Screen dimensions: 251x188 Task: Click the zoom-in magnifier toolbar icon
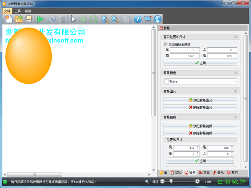pyautogui.click(x=104, y=19)
